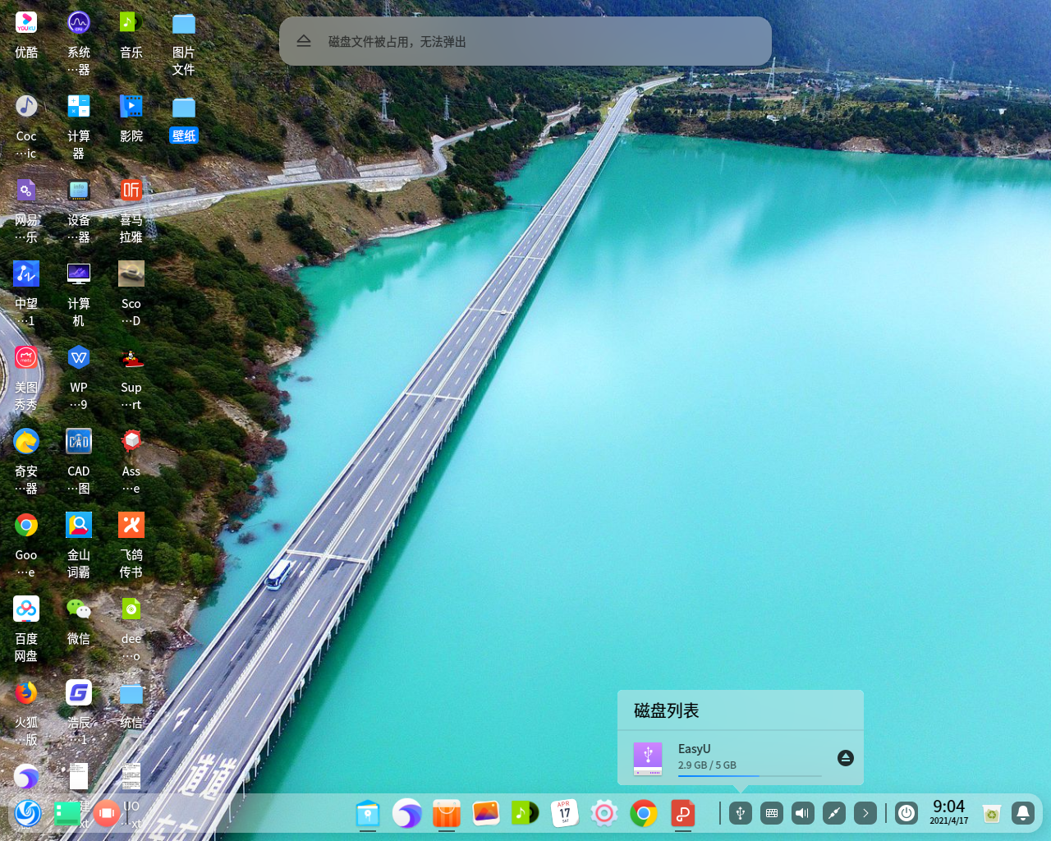Select the dee…o desktop file icon

click(x=131, y=609)
